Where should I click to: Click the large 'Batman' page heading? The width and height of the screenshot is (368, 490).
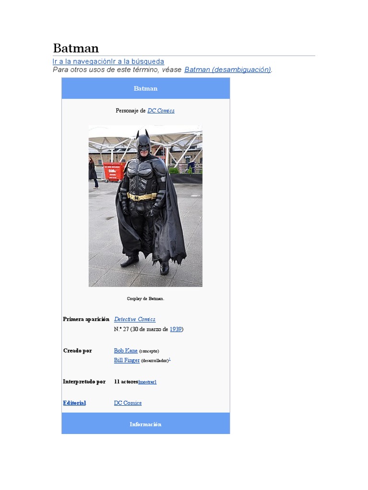(76, 48)
